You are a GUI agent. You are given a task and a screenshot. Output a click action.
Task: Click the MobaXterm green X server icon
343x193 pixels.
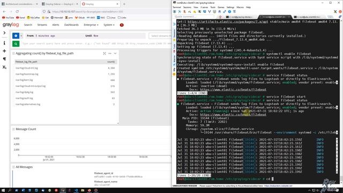[x=335, y=12]
